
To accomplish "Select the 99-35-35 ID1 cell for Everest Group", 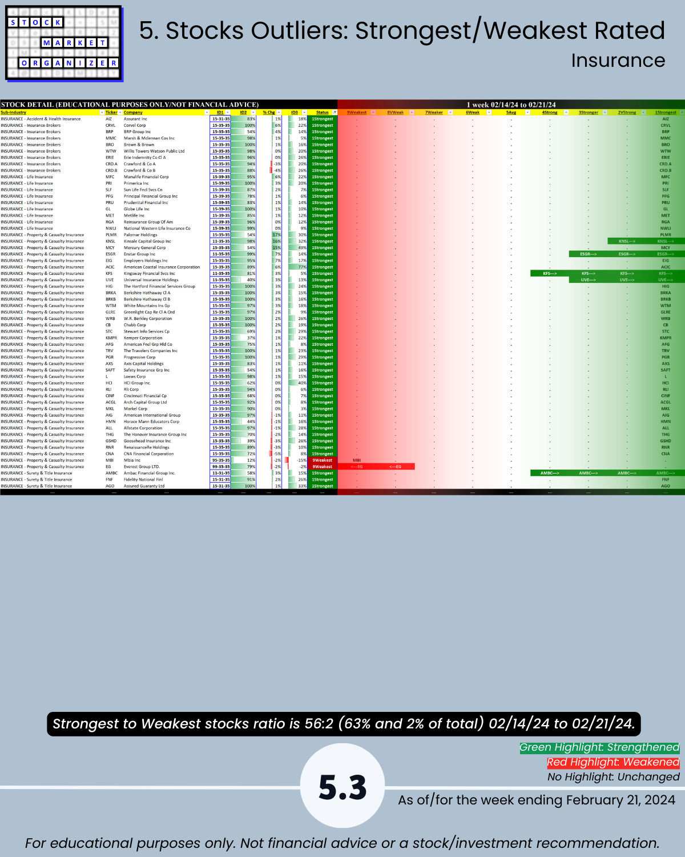I will [x=221, y=467].
